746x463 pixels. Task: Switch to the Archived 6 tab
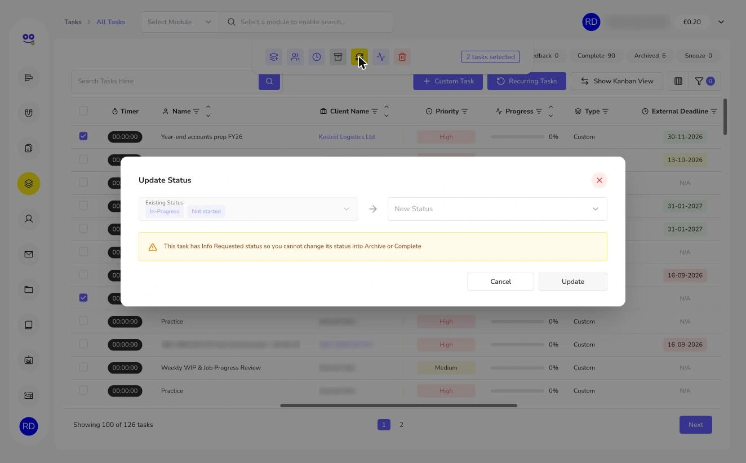tap(650, 56)
